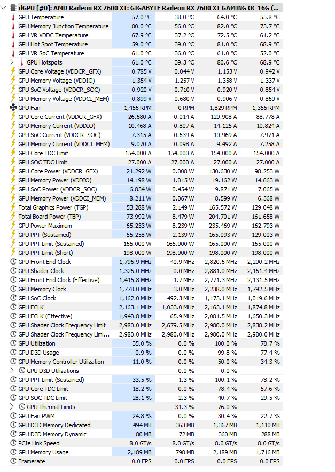Screen dimensions: 335x472
Task: Select Framerate average value 0.0 FPS
Action: (x=269, y=461)
